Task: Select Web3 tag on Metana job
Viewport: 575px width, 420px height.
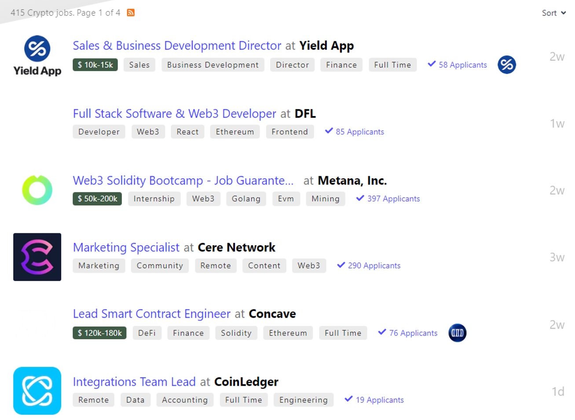Action: point(203,199)
